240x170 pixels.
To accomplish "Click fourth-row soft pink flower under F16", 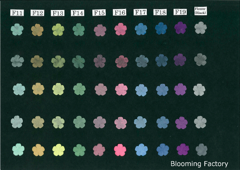I will [x=121, y=123].
